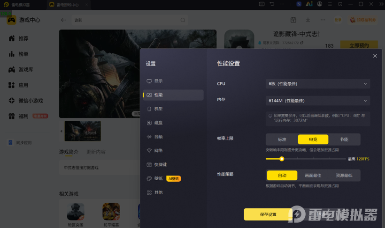
Task: Click the AI壁纸 badge
Action: click(x=174, y=178)
